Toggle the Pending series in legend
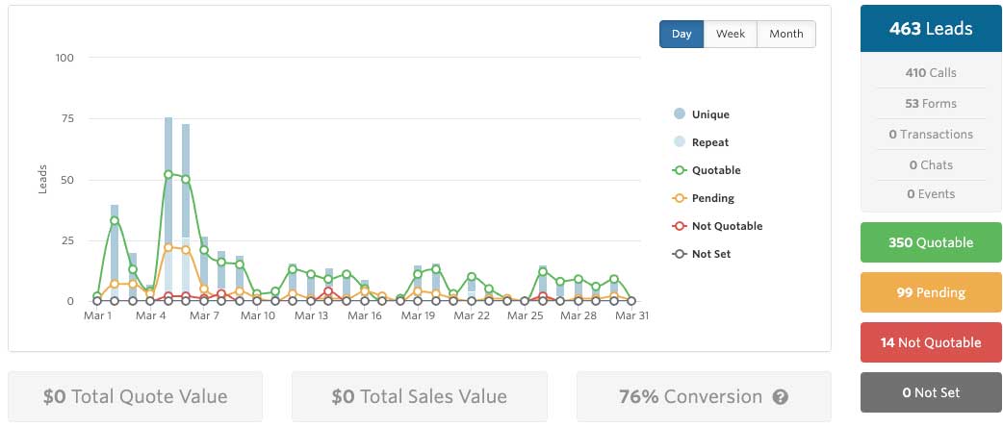This screenshot has width=1003, height=427. point(703,198)
